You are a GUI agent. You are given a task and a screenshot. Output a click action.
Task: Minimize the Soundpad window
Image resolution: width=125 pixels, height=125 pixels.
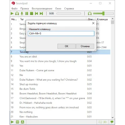click(x=91, y=3)
